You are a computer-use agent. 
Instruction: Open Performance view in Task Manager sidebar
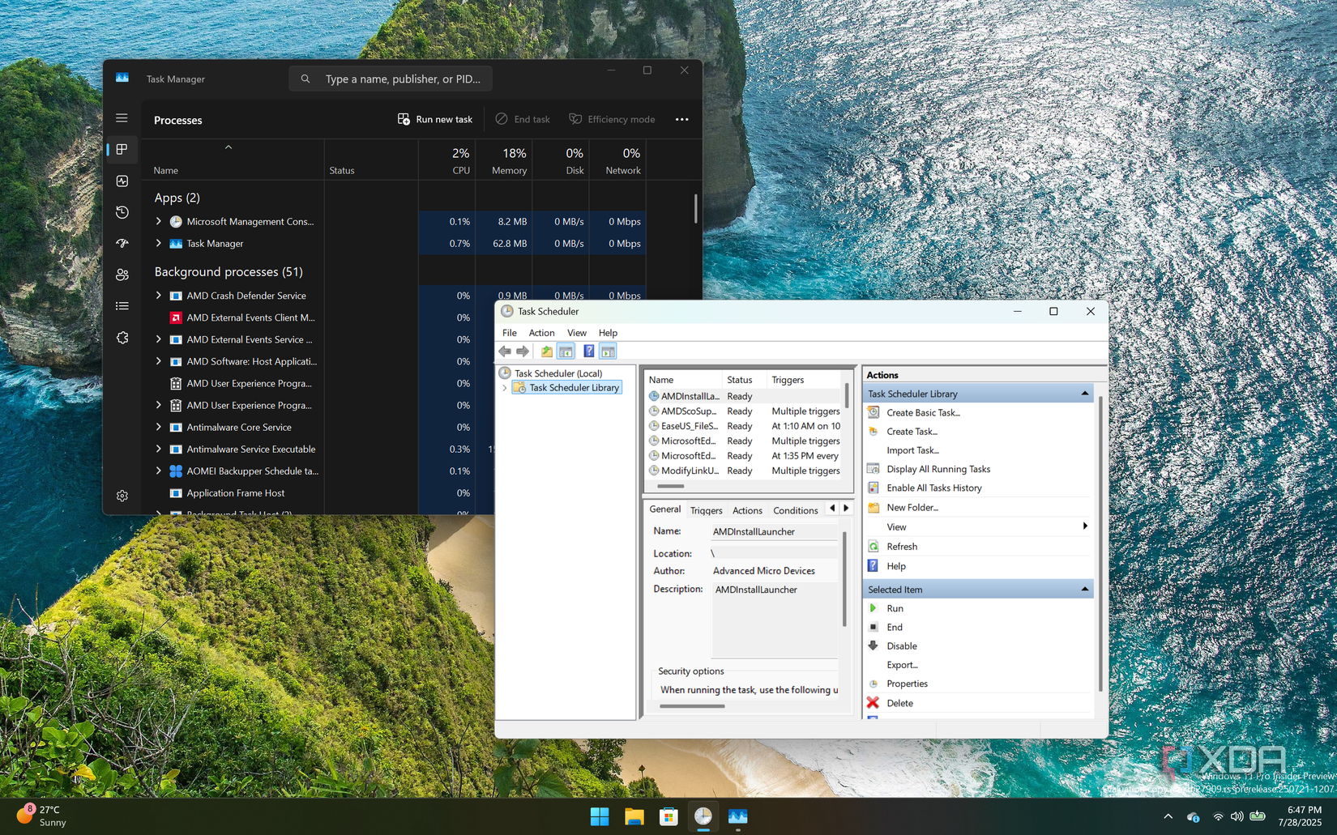122,181
